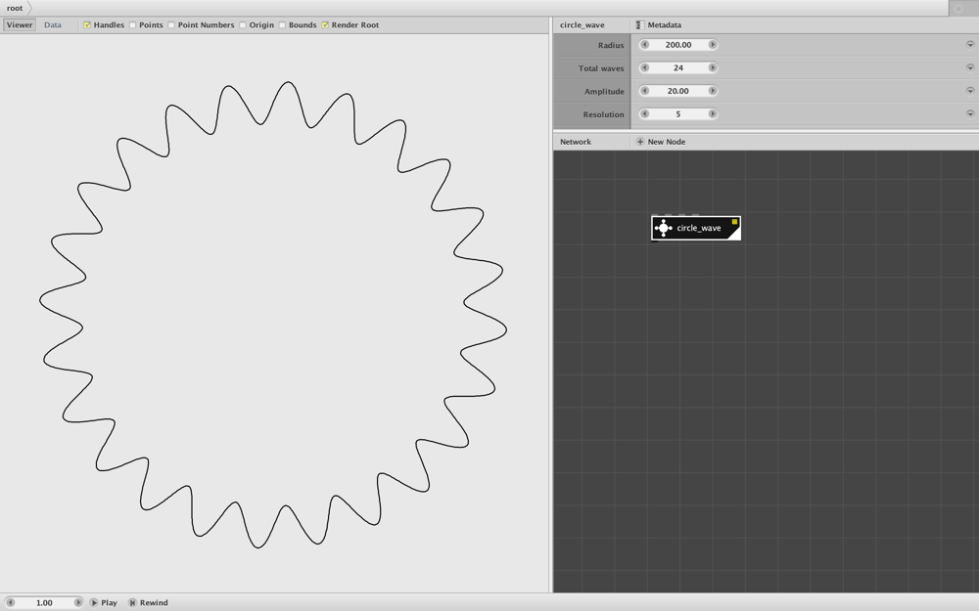Click the root breadcrumb
The image size is (979, 611).
pyautogui.click(x=15, y=8)
